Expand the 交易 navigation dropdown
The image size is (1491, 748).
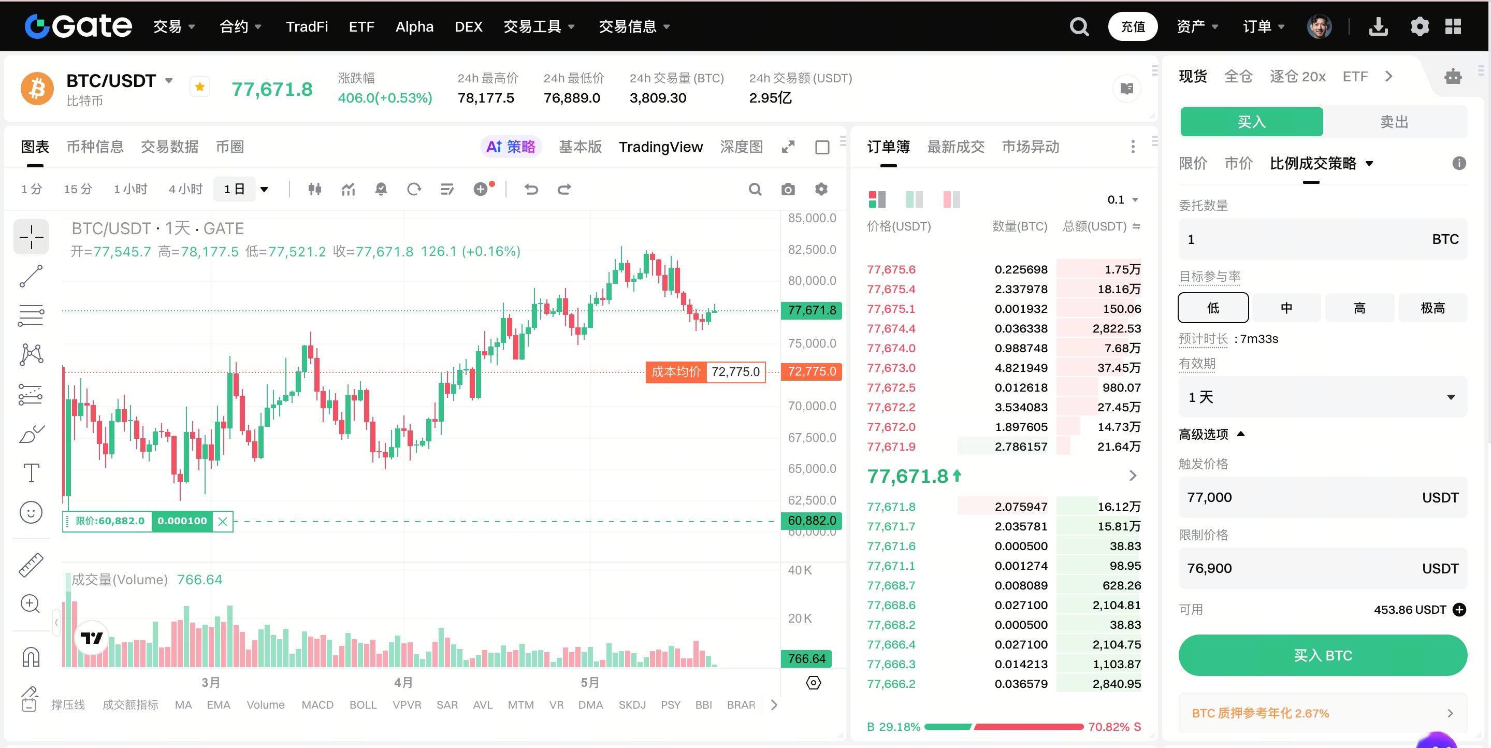coord(174,26)
